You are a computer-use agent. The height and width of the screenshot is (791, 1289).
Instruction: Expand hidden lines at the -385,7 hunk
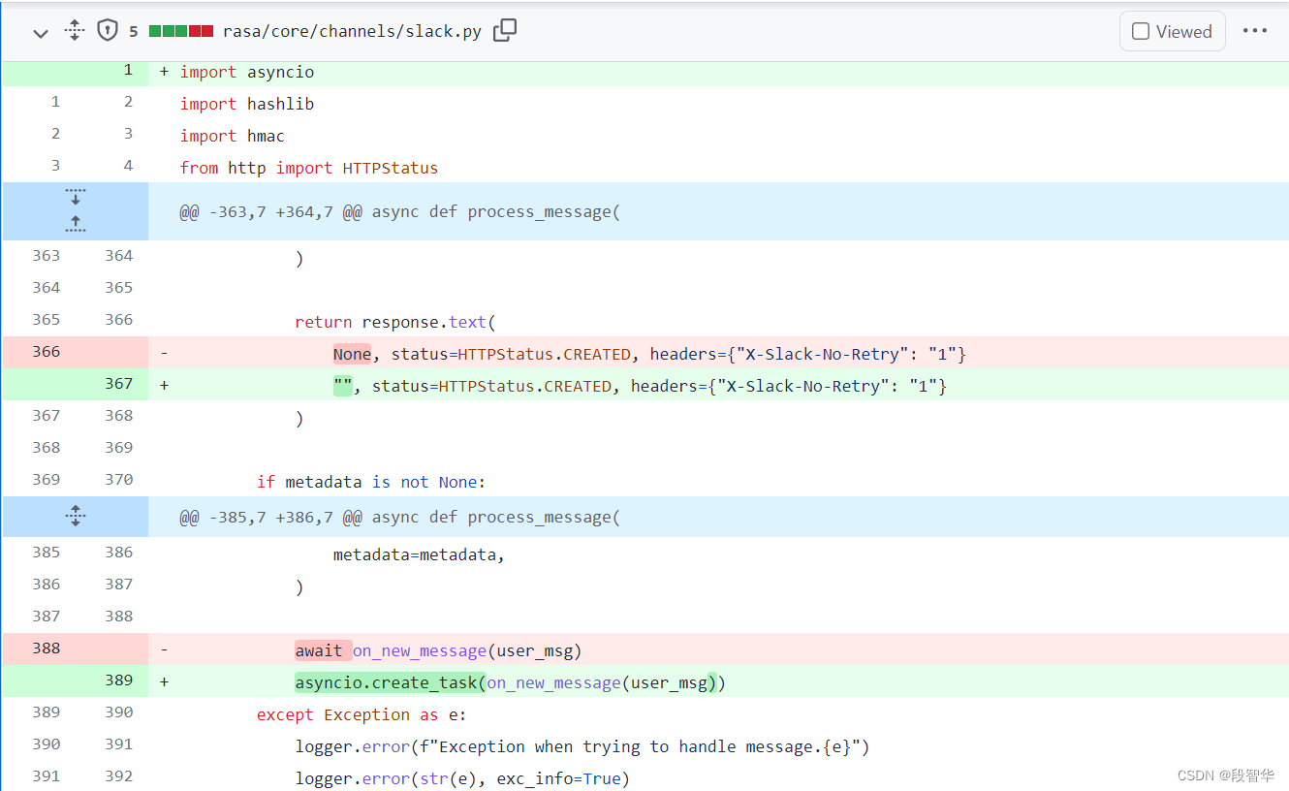click(x=76, y=517)
